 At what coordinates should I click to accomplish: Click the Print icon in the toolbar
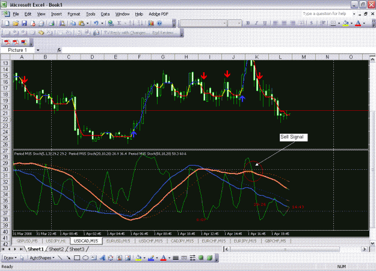[x=51, y=23]
